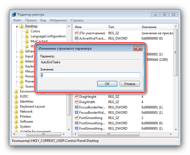Sort values by Имя column header
Viewport: 190px width, 155px height.
[x=90, y=27]
